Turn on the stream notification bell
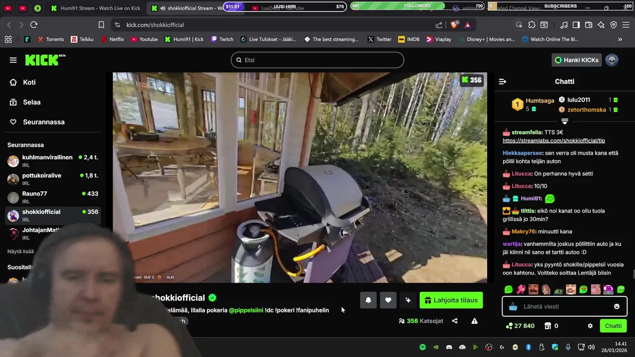635x357 pixels. tap(368, 300)
